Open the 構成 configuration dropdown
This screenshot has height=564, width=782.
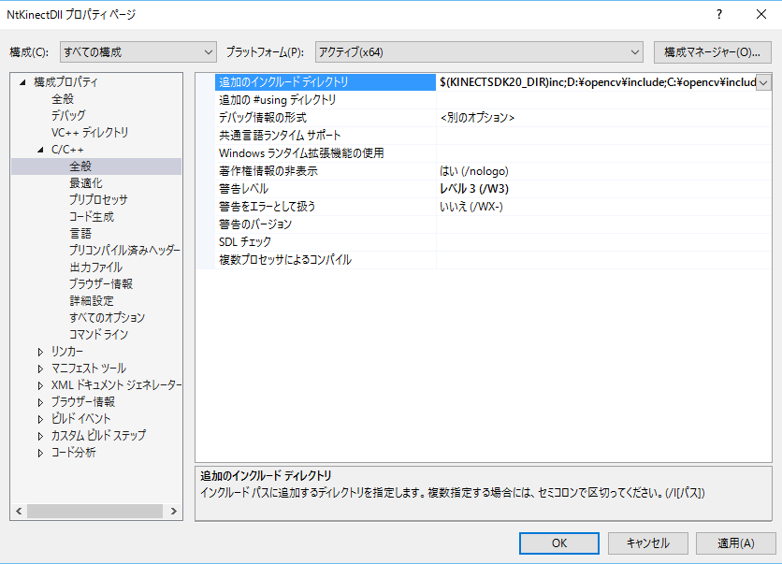click(x=138, y=51)
